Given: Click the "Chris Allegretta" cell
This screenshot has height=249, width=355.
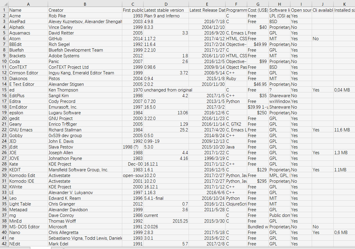Looking at the screenshot, I should point(85,232).
